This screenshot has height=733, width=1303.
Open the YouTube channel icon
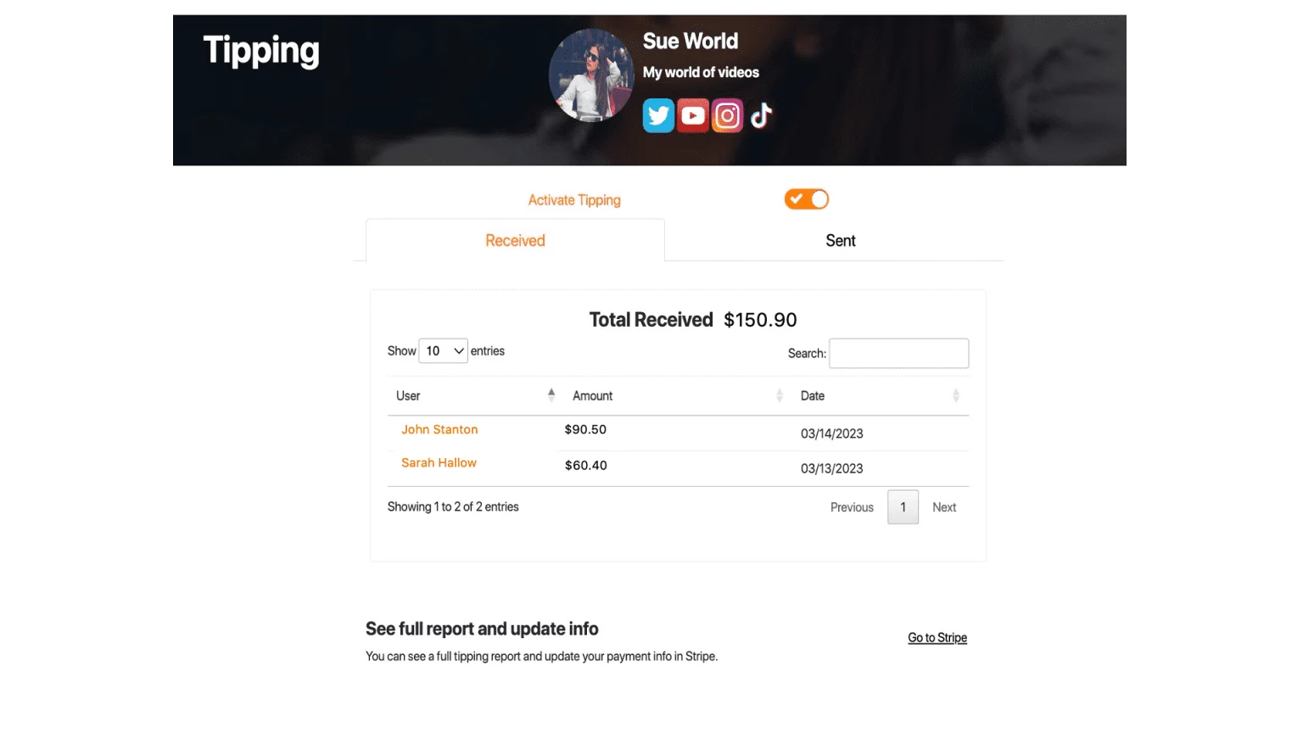pyautogui.click(x=693, y=115)
